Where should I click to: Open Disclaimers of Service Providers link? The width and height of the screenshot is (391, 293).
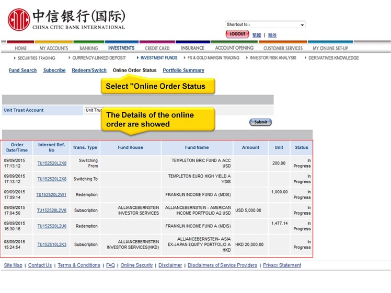(222, 265)
